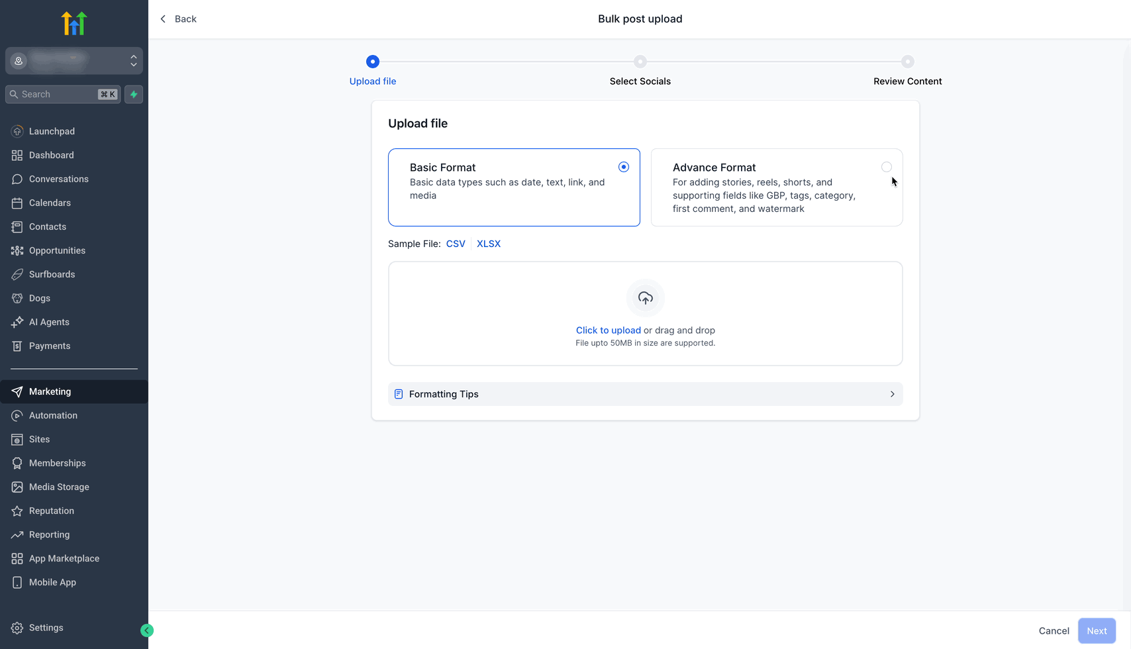The image size is (1131, 649).
Task: Download the sample XLSX file
Action: pyautogui.click(x=489, y=244)
